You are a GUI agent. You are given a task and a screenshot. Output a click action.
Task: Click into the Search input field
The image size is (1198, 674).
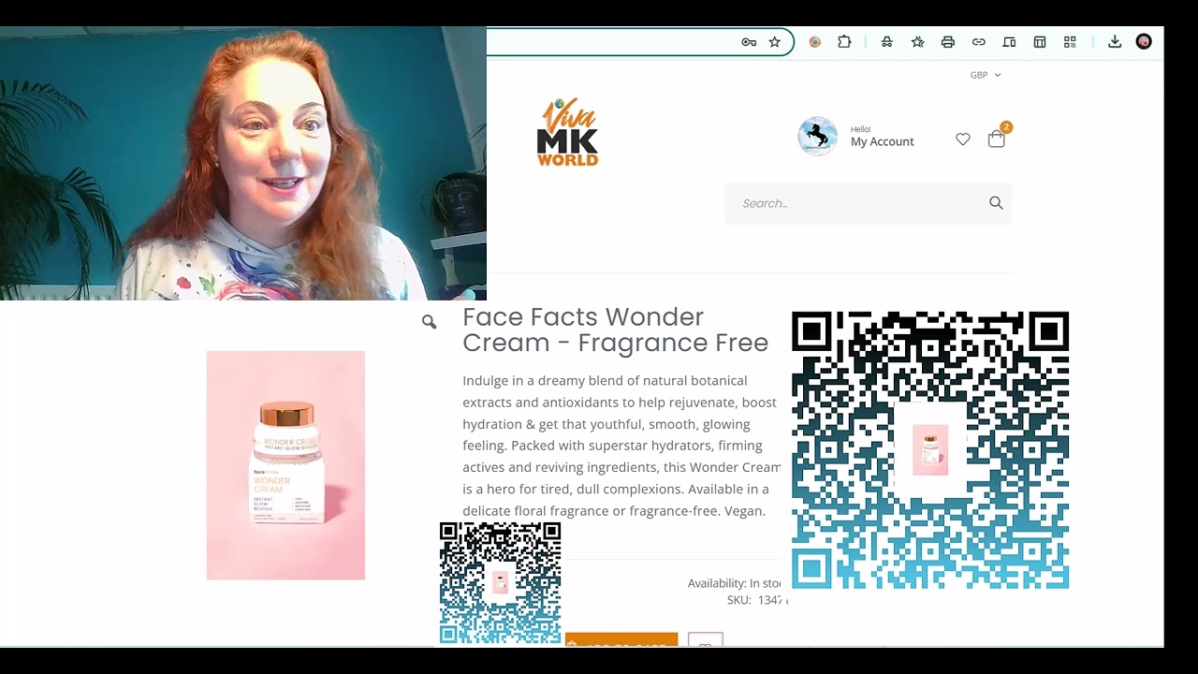(x=852, y=203)
